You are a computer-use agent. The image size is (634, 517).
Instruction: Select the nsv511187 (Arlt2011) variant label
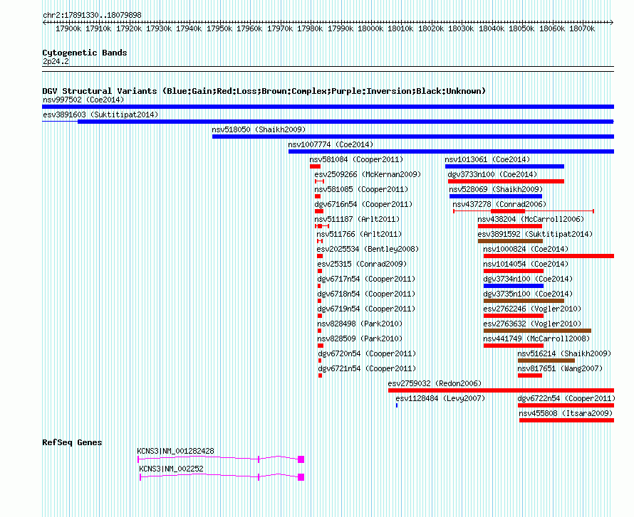tap(357, 219)
